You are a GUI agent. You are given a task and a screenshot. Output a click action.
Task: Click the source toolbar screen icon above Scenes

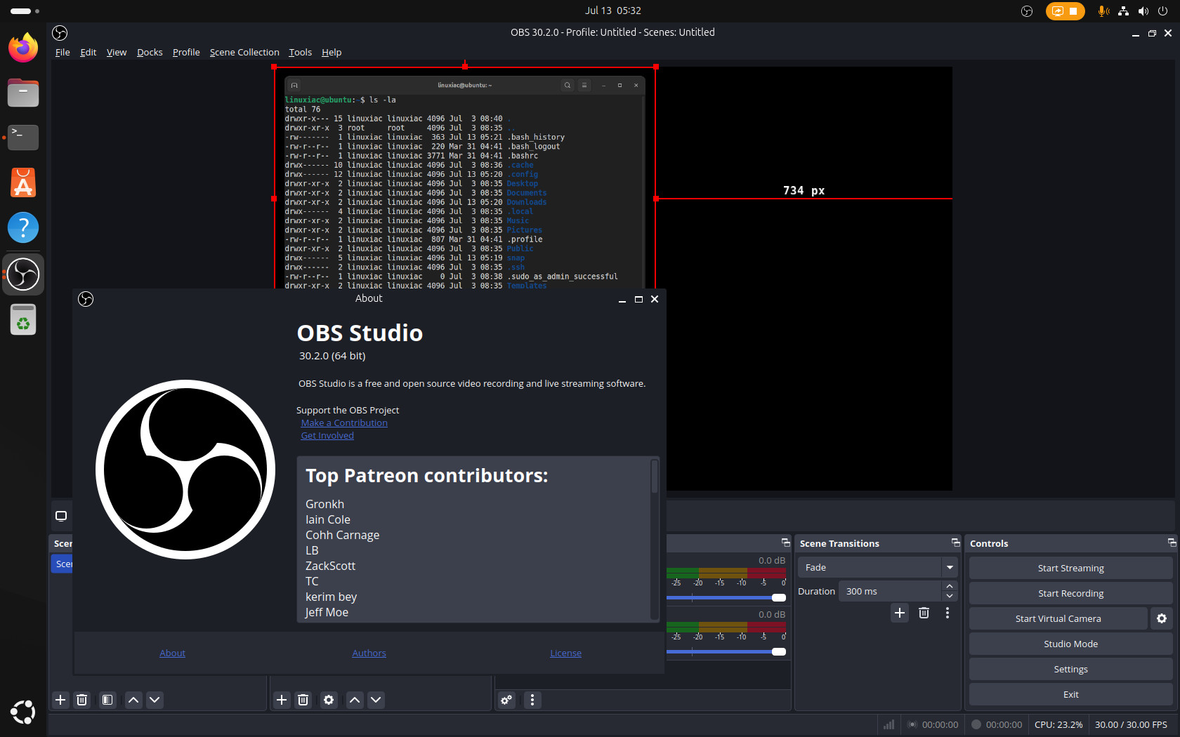[61, 516]
